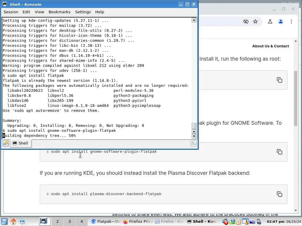The width and height of the screenshot is (302, 226).
Task: Click the Konsole scrollbar thumb handle
Action: tap(194, 126)
